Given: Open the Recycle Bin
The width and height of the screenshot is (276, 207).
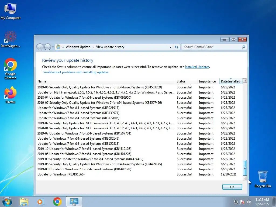Looking at the screenshot, I should pos(263,179).
